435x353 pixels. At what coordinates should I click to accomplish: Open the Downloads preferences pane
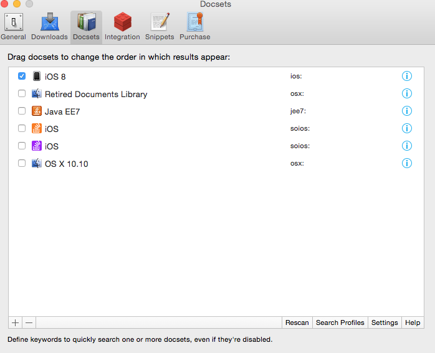pyautogui.click(x=49, y=27)
